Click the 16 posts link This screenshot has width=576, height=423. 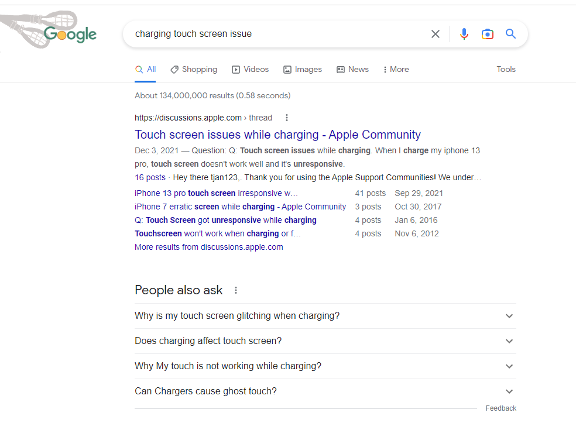click(x=150, y=177)
